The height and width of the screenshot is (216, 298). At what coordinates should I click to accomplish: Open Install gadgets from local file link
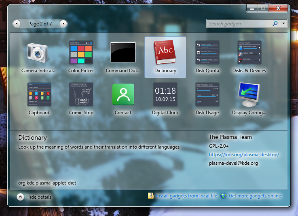pos(186,196)
